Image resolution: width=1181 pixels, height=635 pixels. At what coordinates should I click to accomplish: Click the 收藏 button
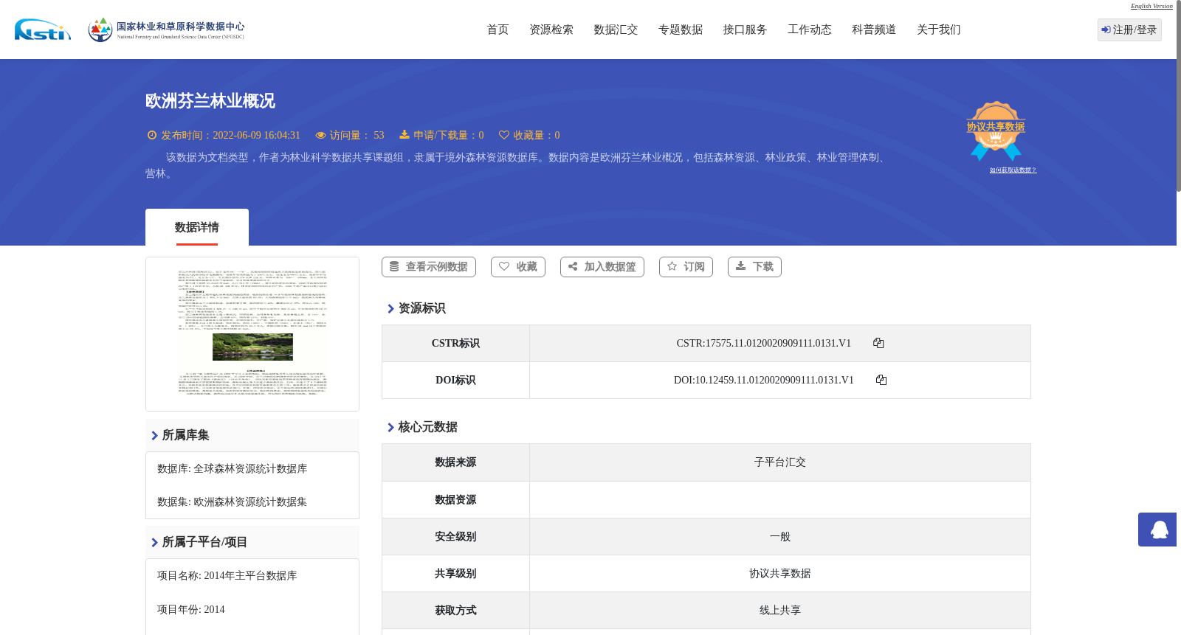[518, 267]
